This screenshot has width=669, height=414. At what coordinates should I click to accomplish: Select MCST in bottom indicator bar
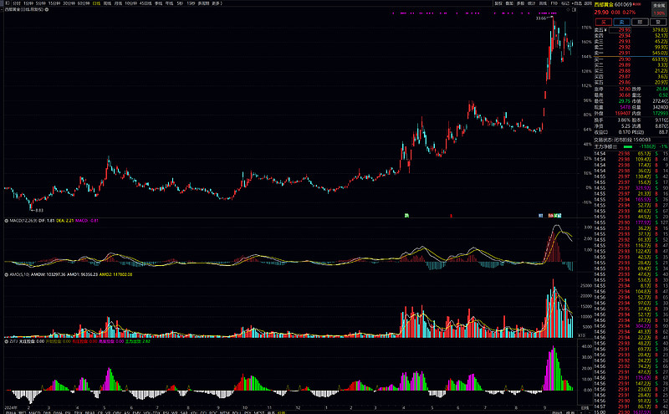[x=259, y=411]
